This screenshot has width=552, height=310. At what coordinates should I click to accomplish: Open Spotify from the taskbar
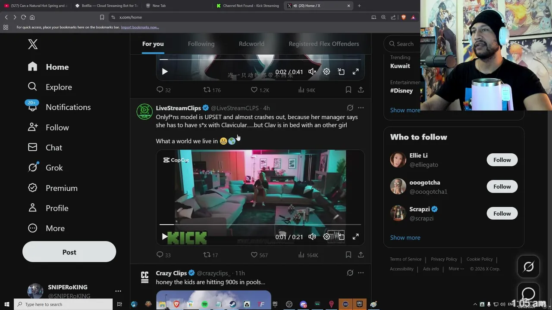coord(204,304)
